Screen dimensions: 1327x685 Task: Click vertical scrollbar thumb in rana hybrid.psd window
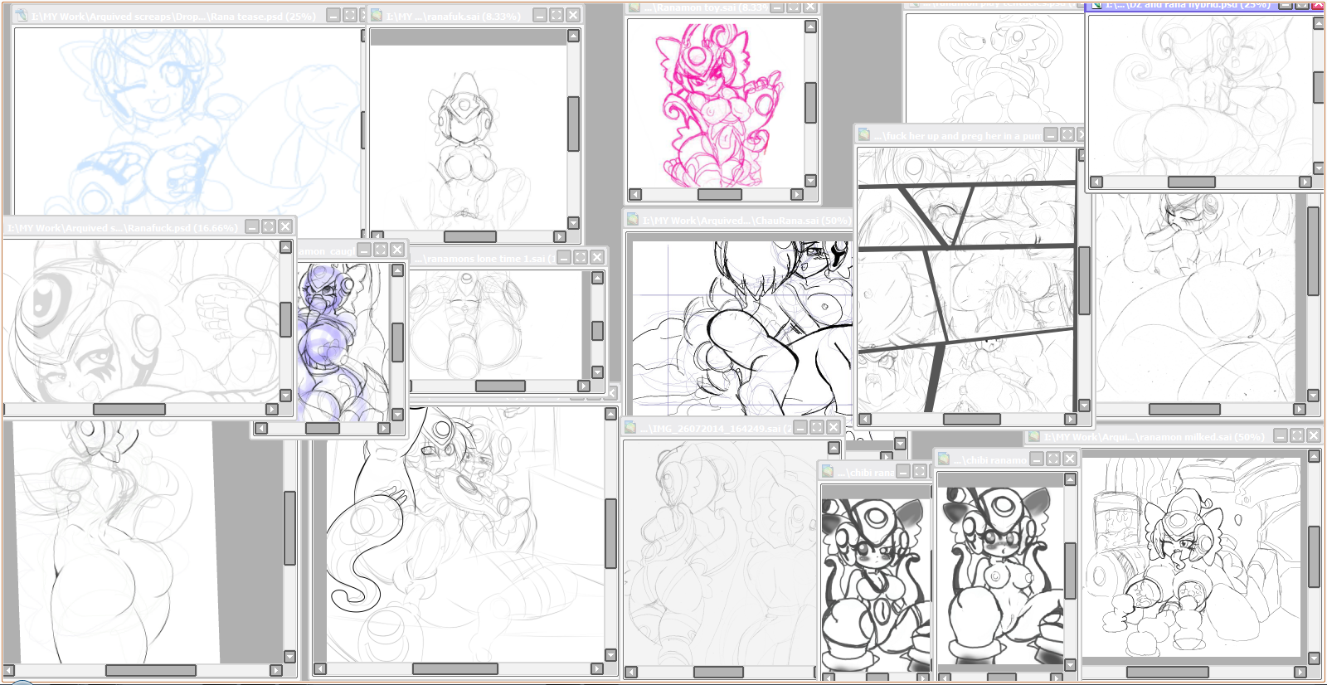coord(1319,89)
